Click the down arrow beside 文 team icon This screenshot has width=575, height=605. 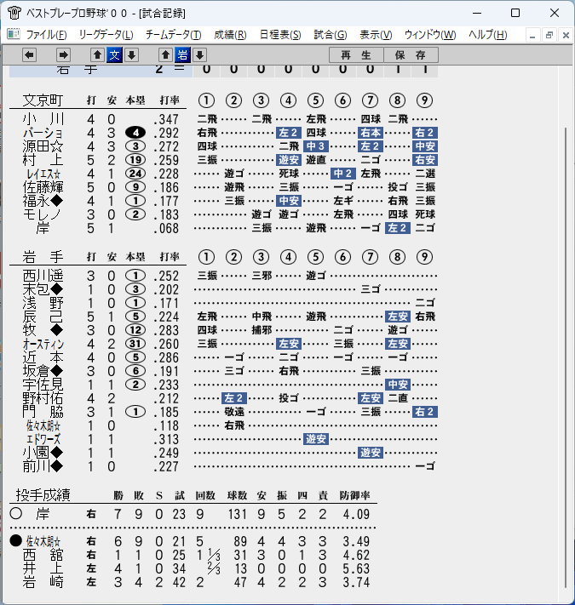click(x=132, y=54)
